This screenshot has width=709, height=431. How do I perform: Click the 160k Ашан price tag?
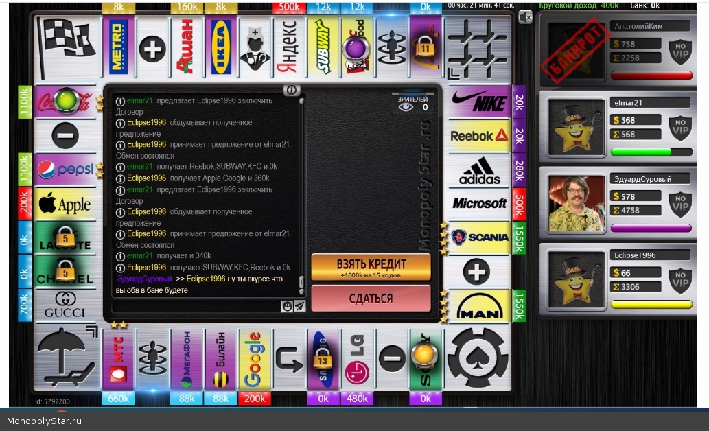coord(186,8)
